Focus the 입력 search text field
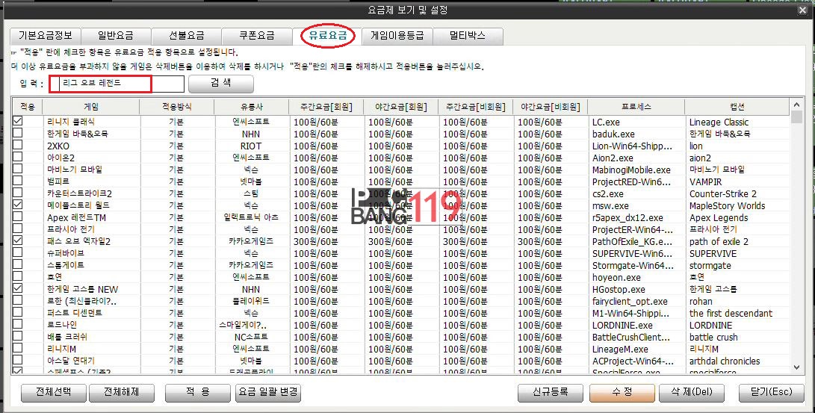Viewport: 815px width, 413px height. tap(116, 84)
